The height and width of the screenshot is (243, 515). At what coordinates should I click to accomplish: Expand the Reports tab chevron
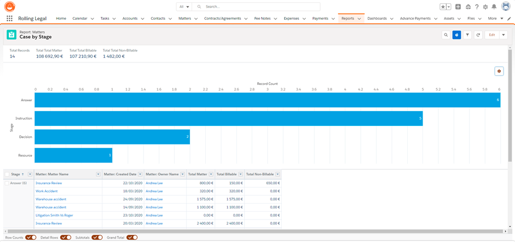click(359, 19)
